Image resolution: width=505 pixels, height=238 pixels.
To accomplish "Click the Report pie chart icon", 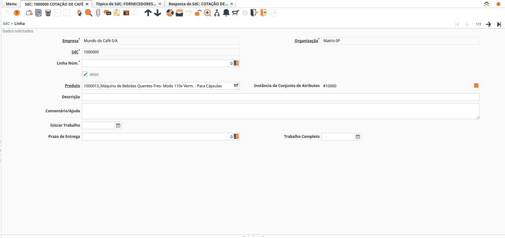I will click(170, 13).
